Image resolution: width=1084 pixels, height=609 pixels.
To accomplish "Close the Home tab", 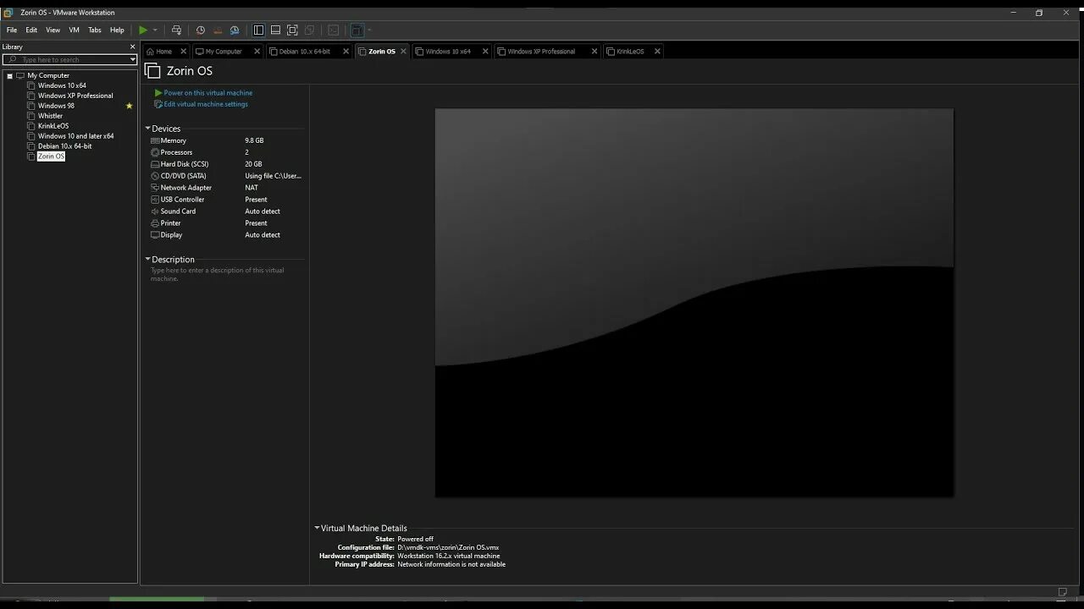I will [x=183, y=52].
